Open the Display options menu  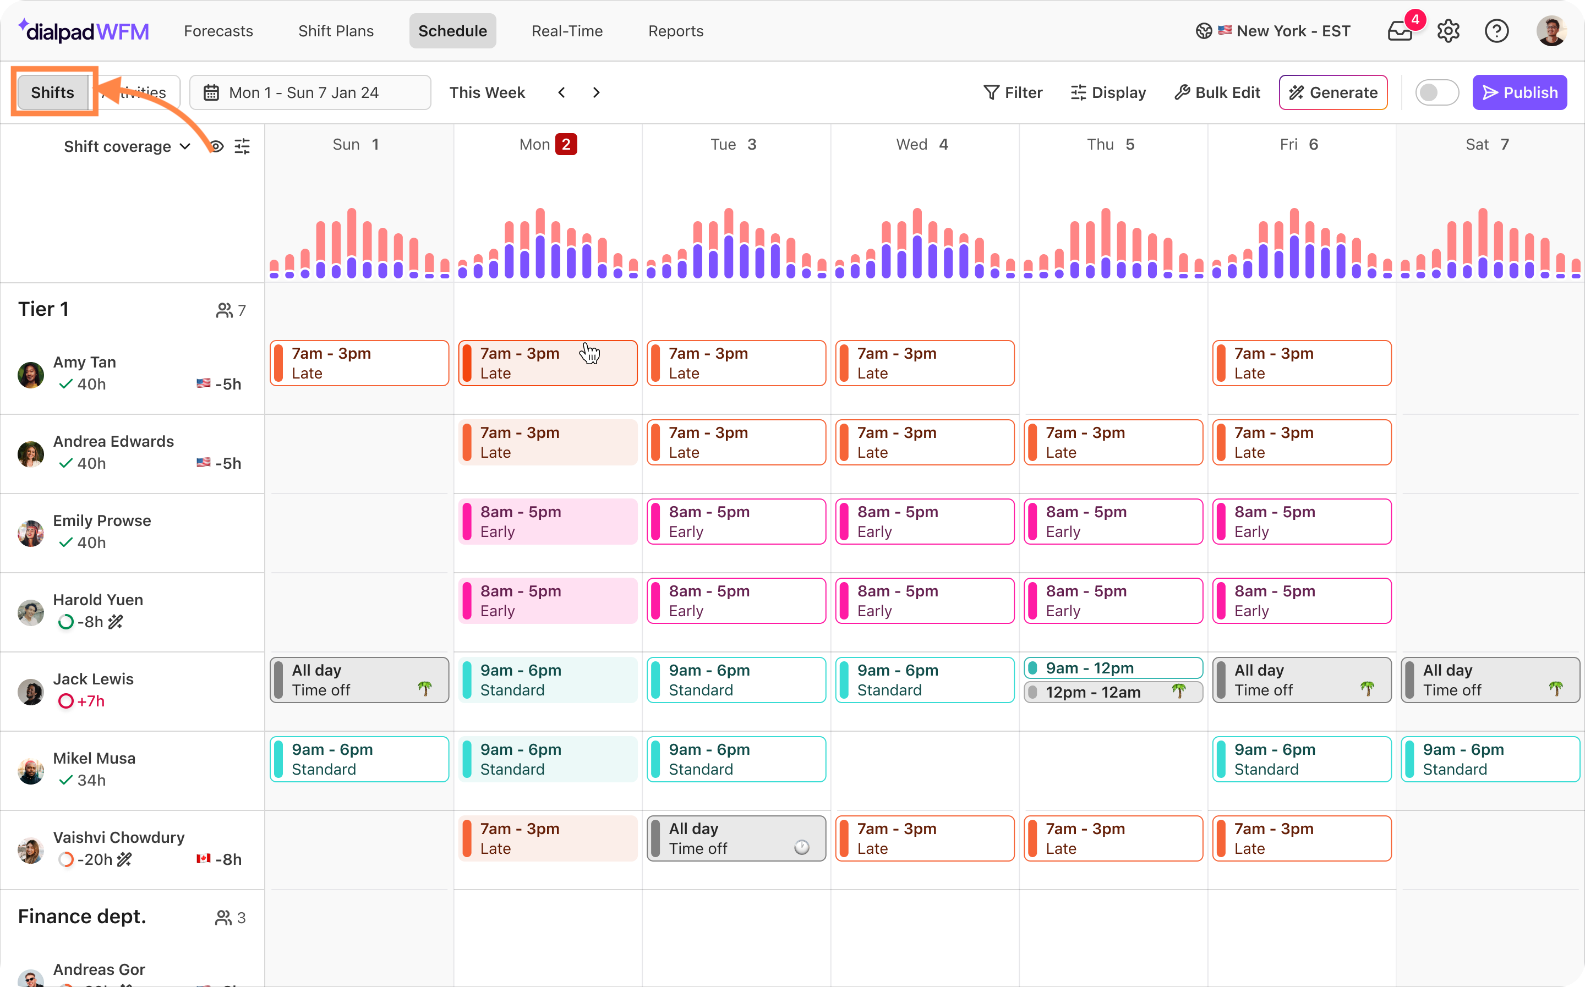tap(1108, 92)
